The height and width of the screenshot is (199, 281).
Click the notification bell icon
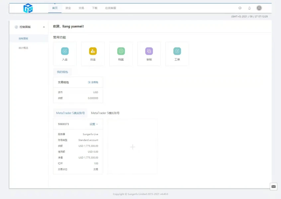[249, 8]
